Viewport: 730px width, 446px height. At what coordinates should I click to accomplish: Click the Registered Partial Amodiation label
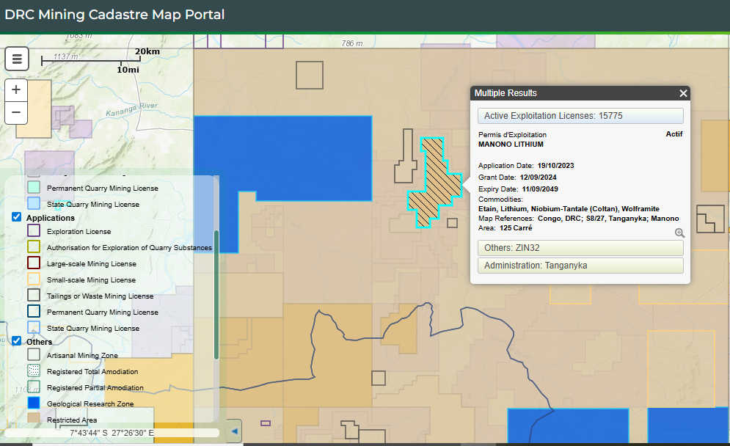(x=95, y=388)
